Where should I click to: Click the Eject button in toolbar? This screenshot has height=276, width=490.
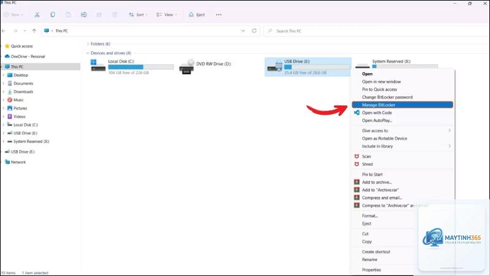(197, 15)
